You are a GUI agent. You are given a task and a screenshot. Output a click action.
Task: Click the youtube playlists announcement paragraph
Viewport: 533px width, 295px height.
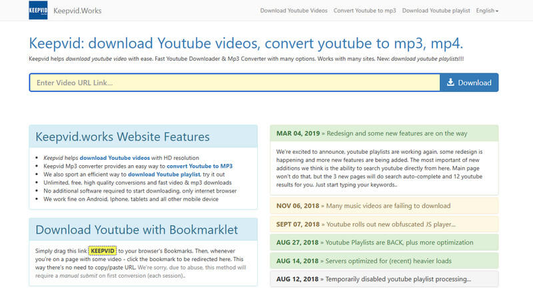(x=379, y=168)
